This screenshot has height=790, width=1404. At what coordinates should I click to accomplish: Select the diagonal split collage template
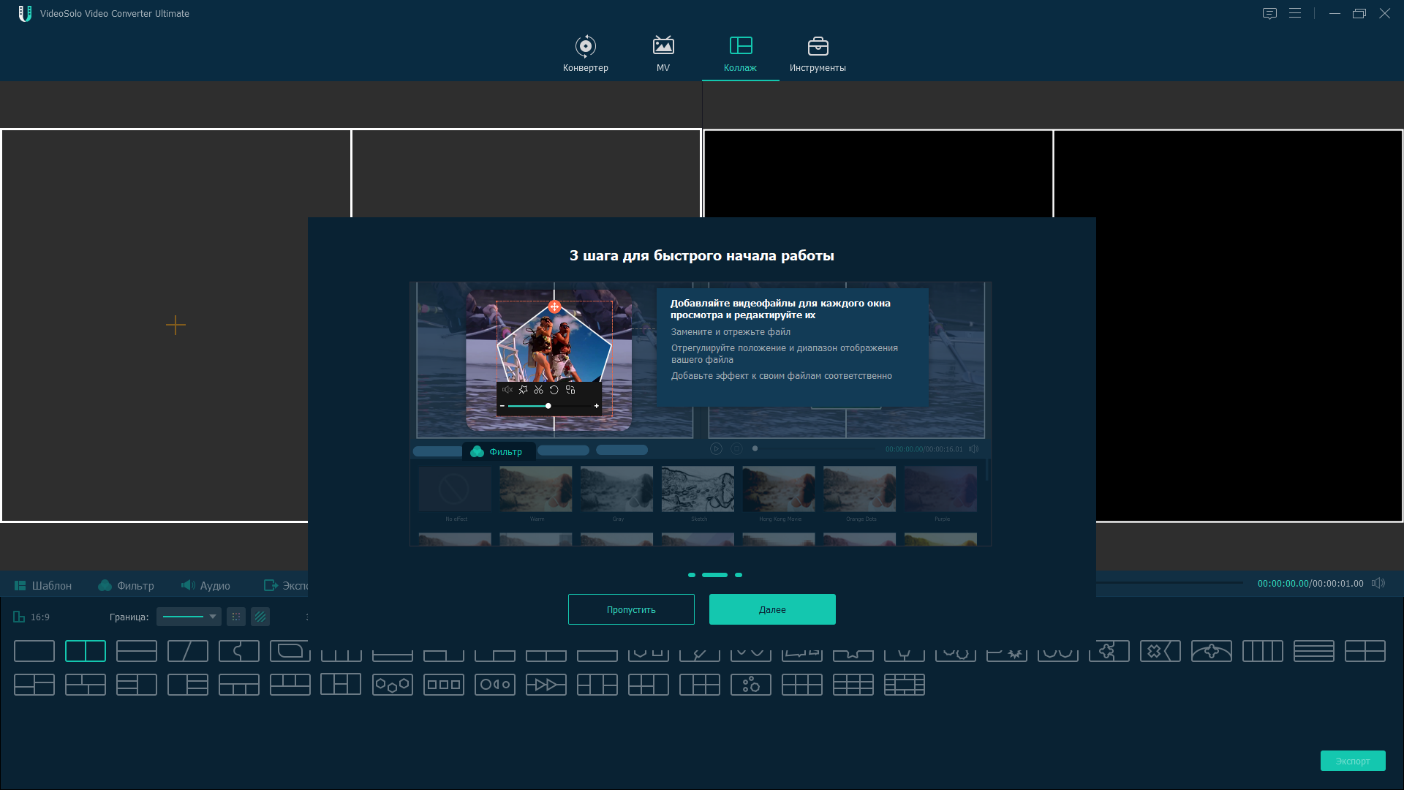[188, 651]
